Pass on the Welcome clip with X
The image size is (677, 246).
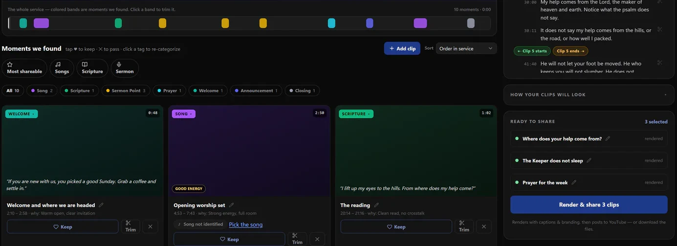(150, 227)
